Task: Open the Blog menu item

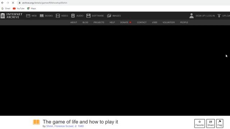Action: pos(85,22)
